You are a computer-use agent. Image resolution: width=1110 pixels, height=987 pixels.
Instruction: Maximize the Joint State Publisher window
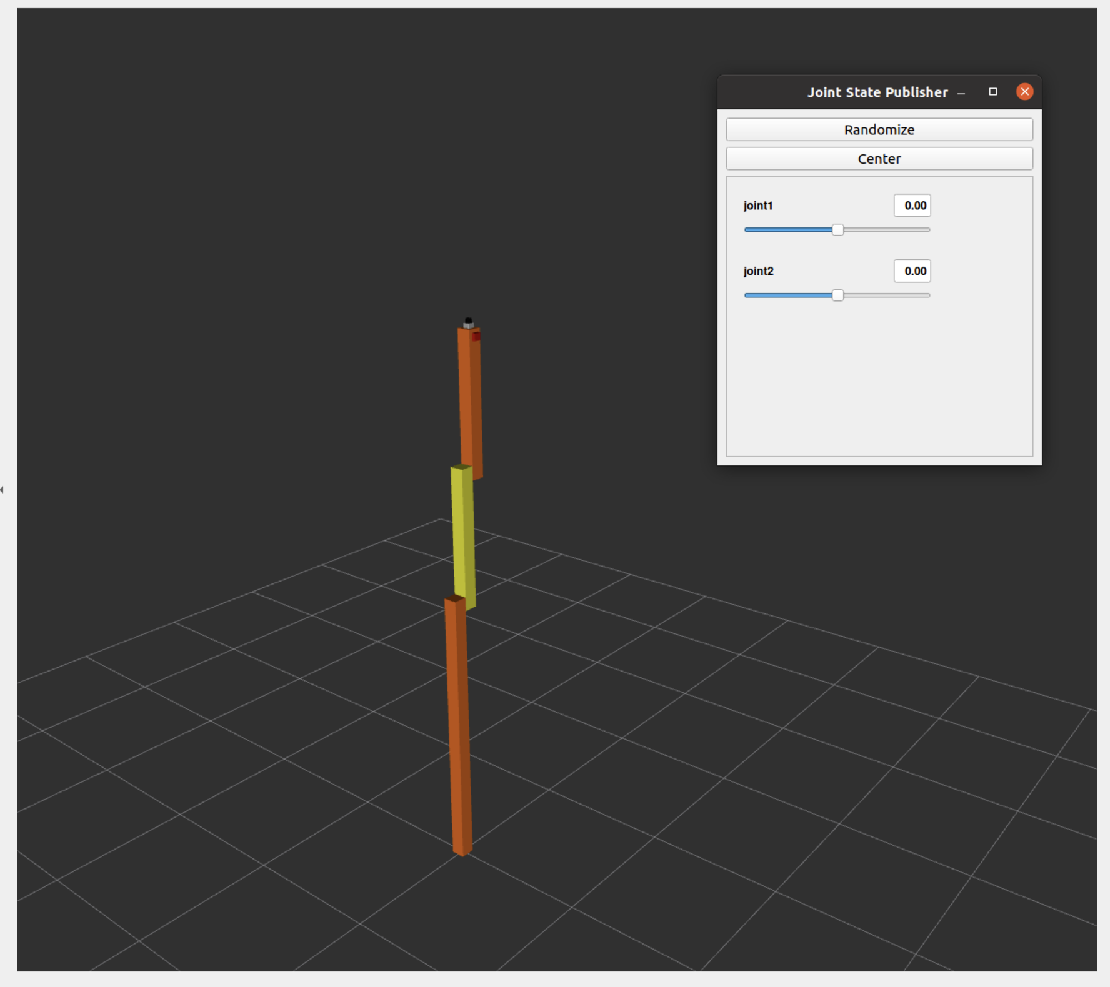click(x=993, y=92)
